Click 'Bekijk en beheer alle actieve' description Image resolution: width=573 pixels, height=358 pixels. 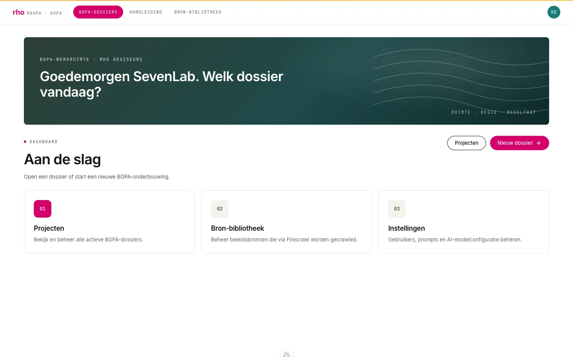(88, 239)
